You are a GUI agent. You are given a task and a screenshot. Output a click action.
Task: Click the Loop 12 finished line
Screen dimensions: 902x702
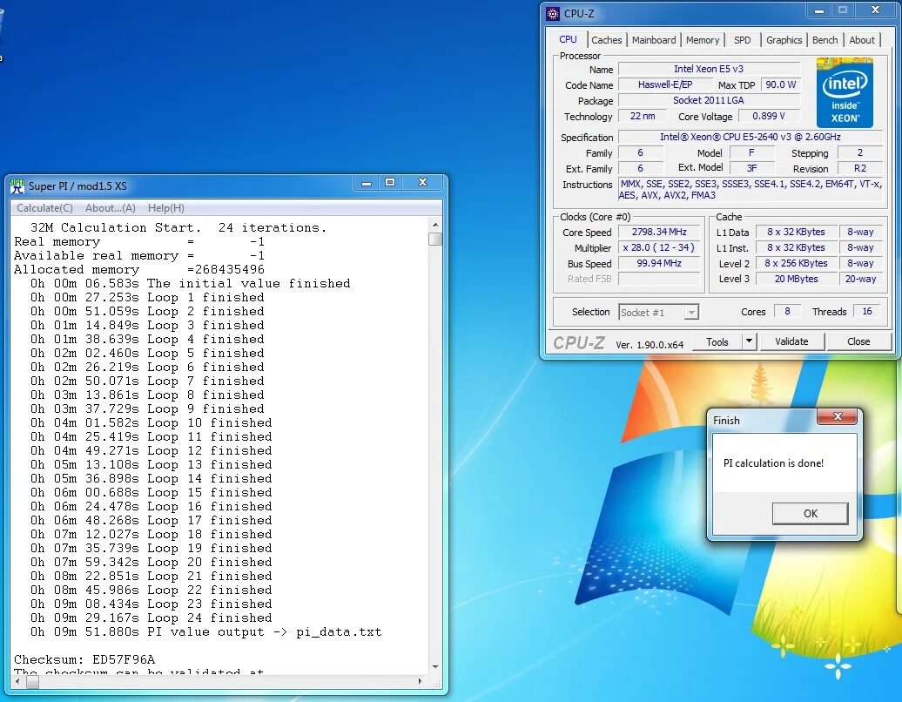pyautogui.click(x=151, y=450)
